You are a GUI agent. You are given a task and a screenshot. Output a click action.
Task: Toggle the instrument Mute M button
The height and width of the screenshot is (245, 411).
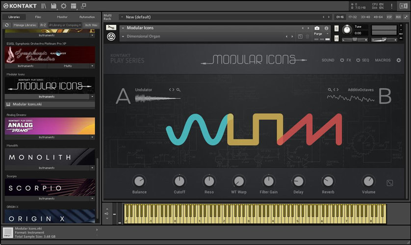(336, 39)
